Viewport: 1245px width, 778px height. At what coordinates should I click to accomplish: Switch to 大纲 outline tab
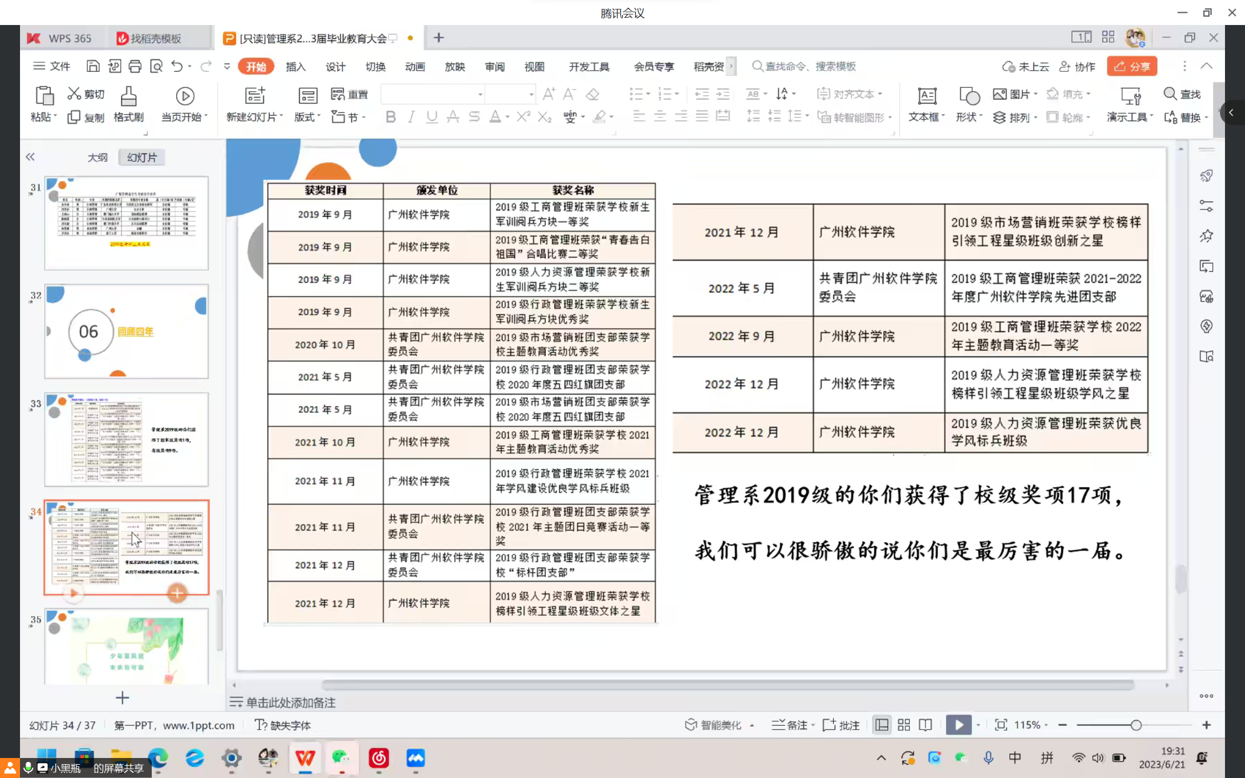[97, 157]
